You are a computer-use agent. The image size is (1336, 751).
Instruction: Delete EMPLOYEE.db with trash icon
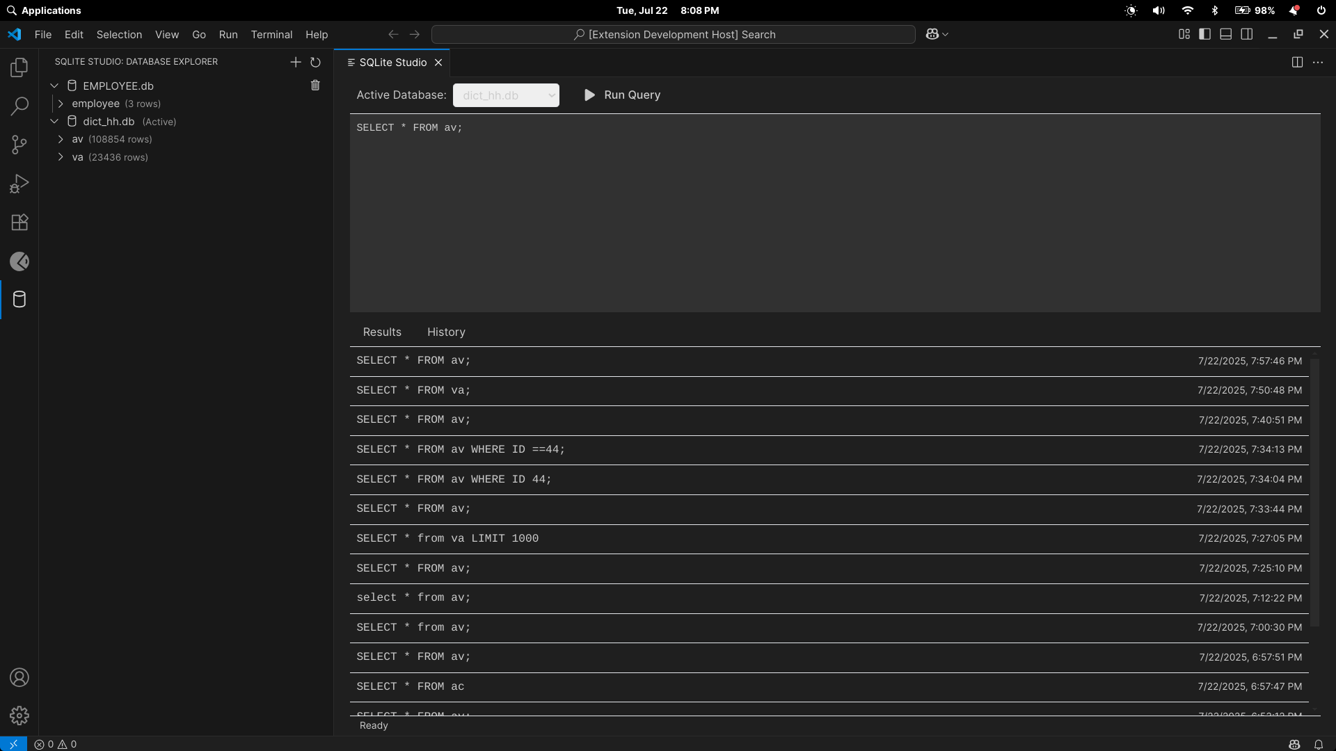(315, 86)
